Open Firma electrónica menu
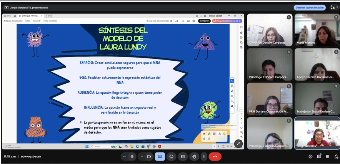The image size is (340, 164). (50, 21)
